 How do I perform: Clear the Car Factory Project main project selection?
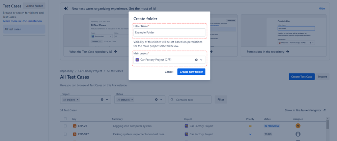[196, 60]
